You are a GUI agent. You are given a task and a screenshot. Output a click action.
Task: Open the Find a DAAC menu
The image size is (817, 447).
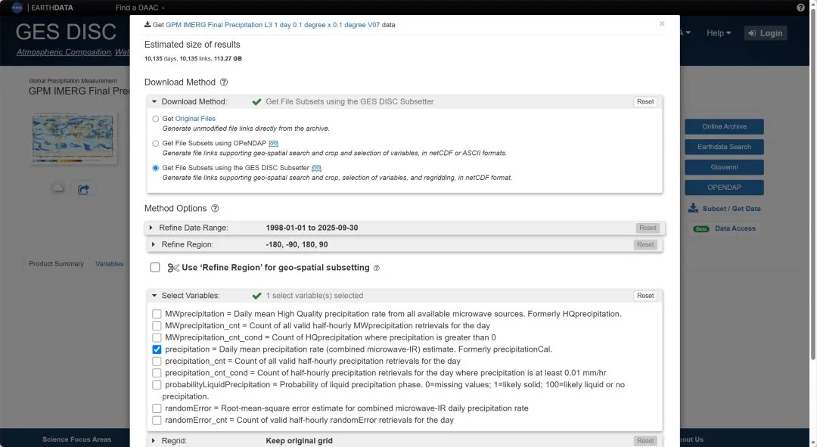[140, 8]
